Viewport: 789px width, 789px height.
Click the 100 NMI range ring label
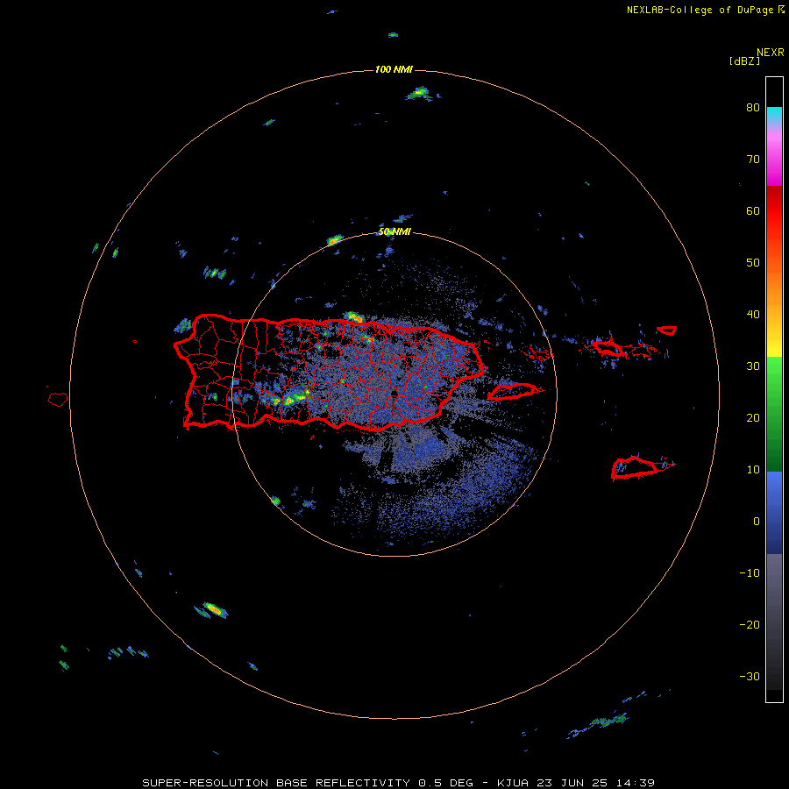click(394, 69)
